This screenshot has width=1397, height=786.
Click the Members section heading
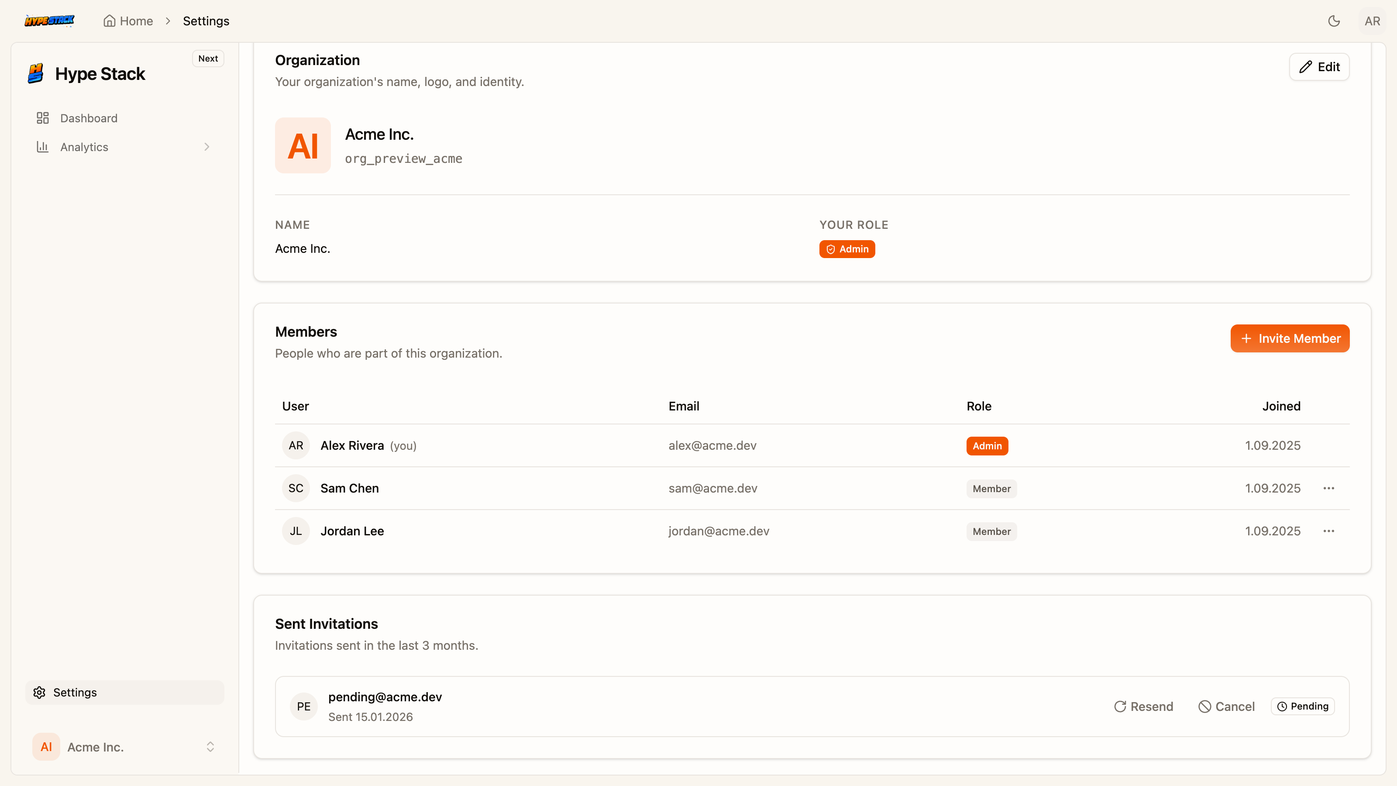coord(306,331)
